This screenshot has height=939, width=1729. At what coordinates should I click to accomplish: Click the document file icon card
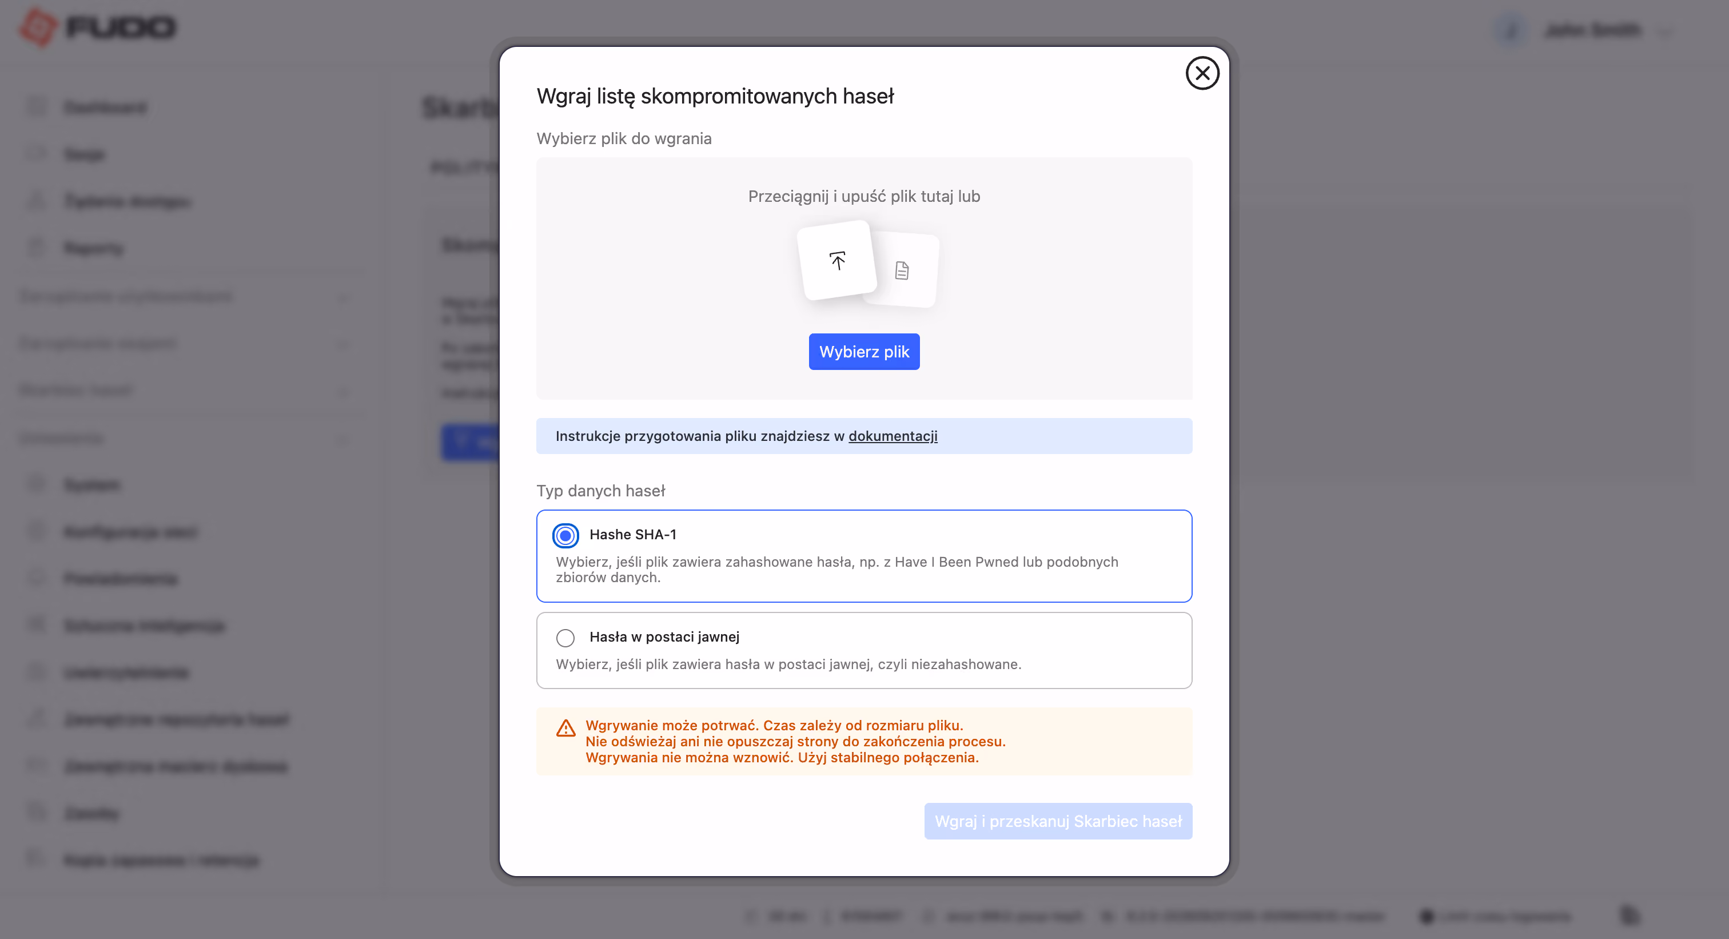click(903, 270)
